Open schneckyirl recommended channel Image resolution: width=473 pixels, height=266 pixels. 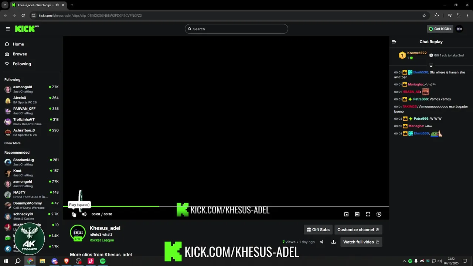(31, 216)
